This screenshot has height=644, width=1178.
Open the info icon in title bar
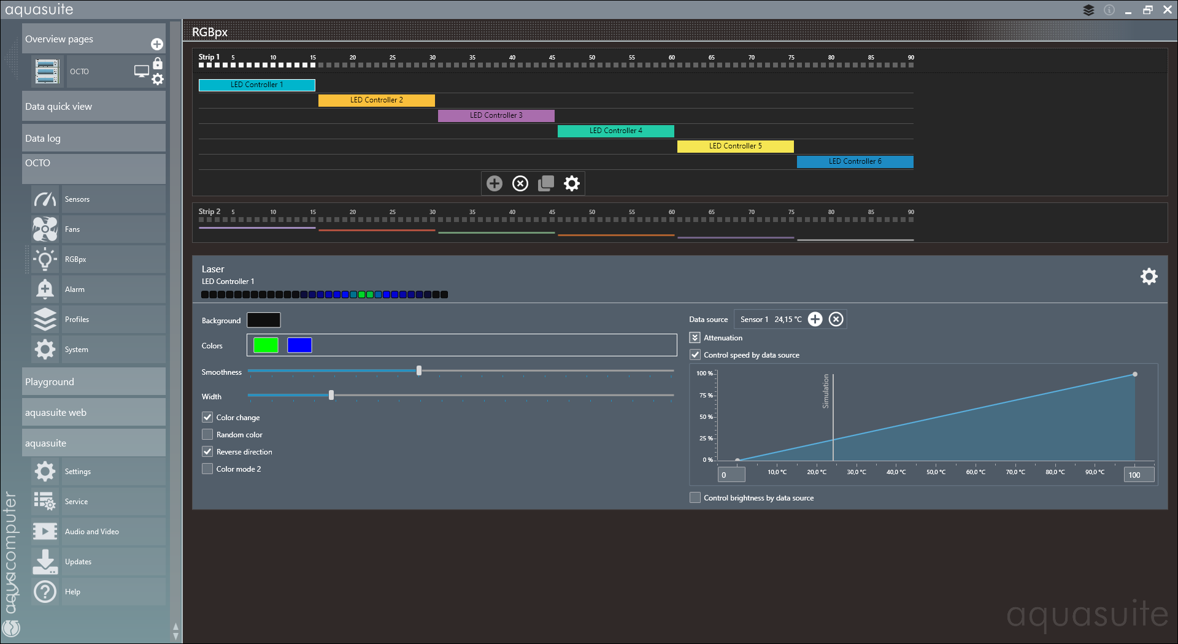[1109, 10]
